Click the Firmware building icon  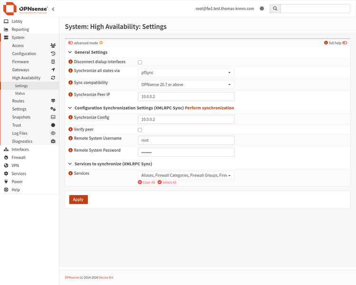click(x=53, y=62)
